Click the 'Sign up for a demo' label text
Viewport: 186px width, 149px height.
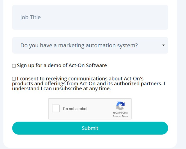click(41, 66)
